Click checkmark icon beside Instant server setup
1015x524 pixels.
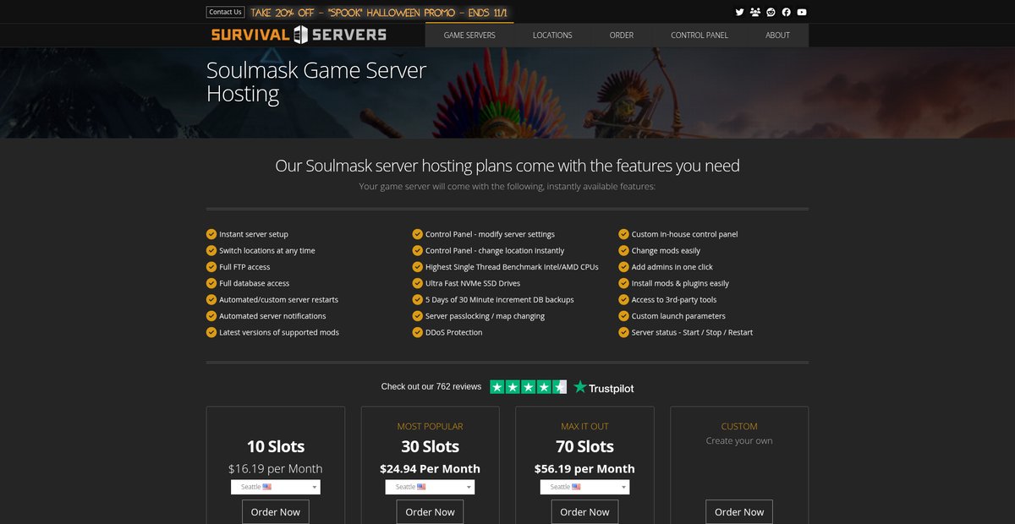[x=211, y=234]
